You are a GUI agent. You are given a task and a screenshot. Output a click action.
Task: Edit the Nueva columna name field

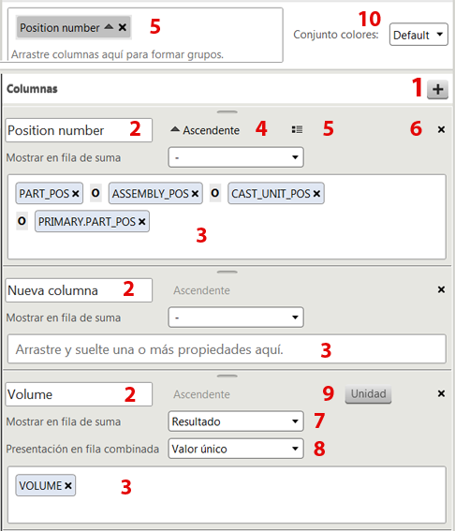pyautogui.click(x=79, y=290)
